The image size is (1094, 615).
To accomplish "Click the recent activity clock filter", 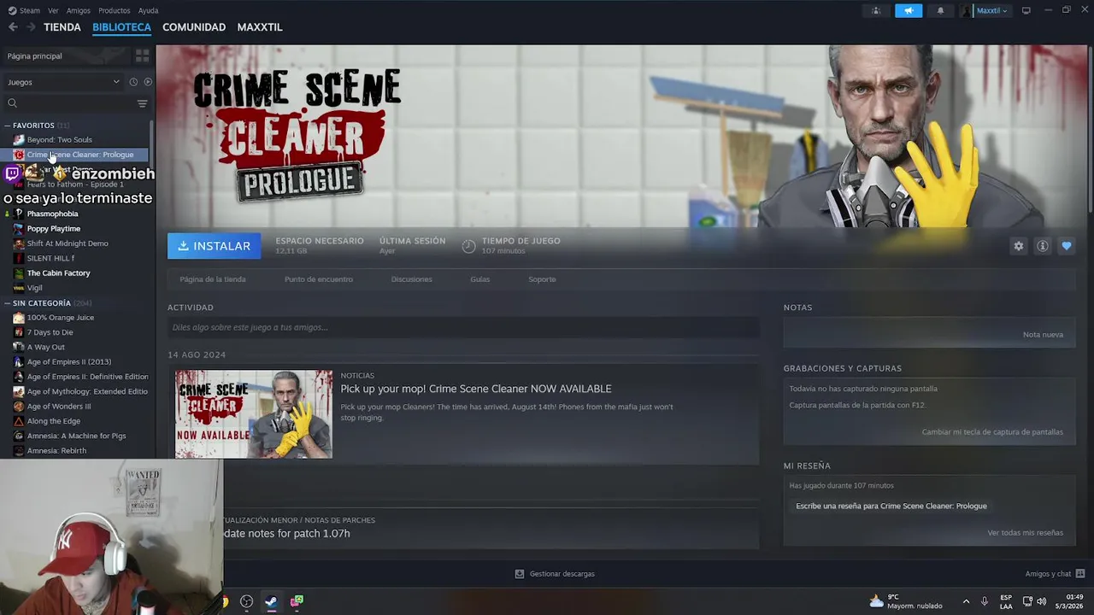I will tap(133, 82).
